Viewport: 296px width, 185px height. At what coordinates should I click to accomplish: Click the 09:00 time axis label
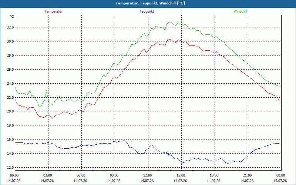115,175
